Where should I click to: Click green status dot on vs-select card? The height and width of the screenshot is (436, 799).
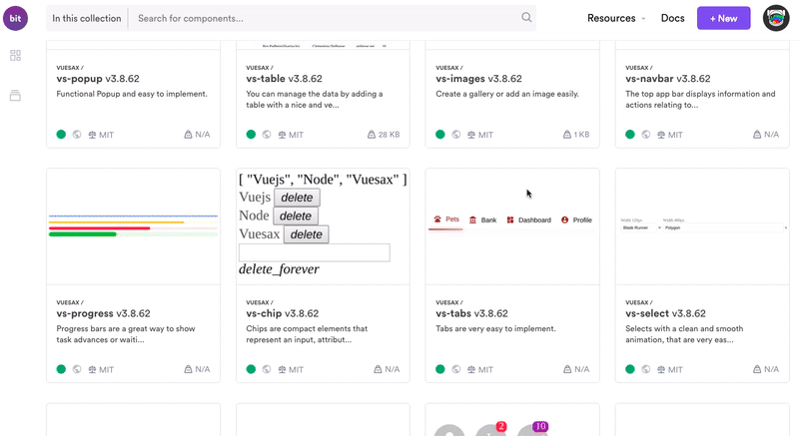click(630, 369)
